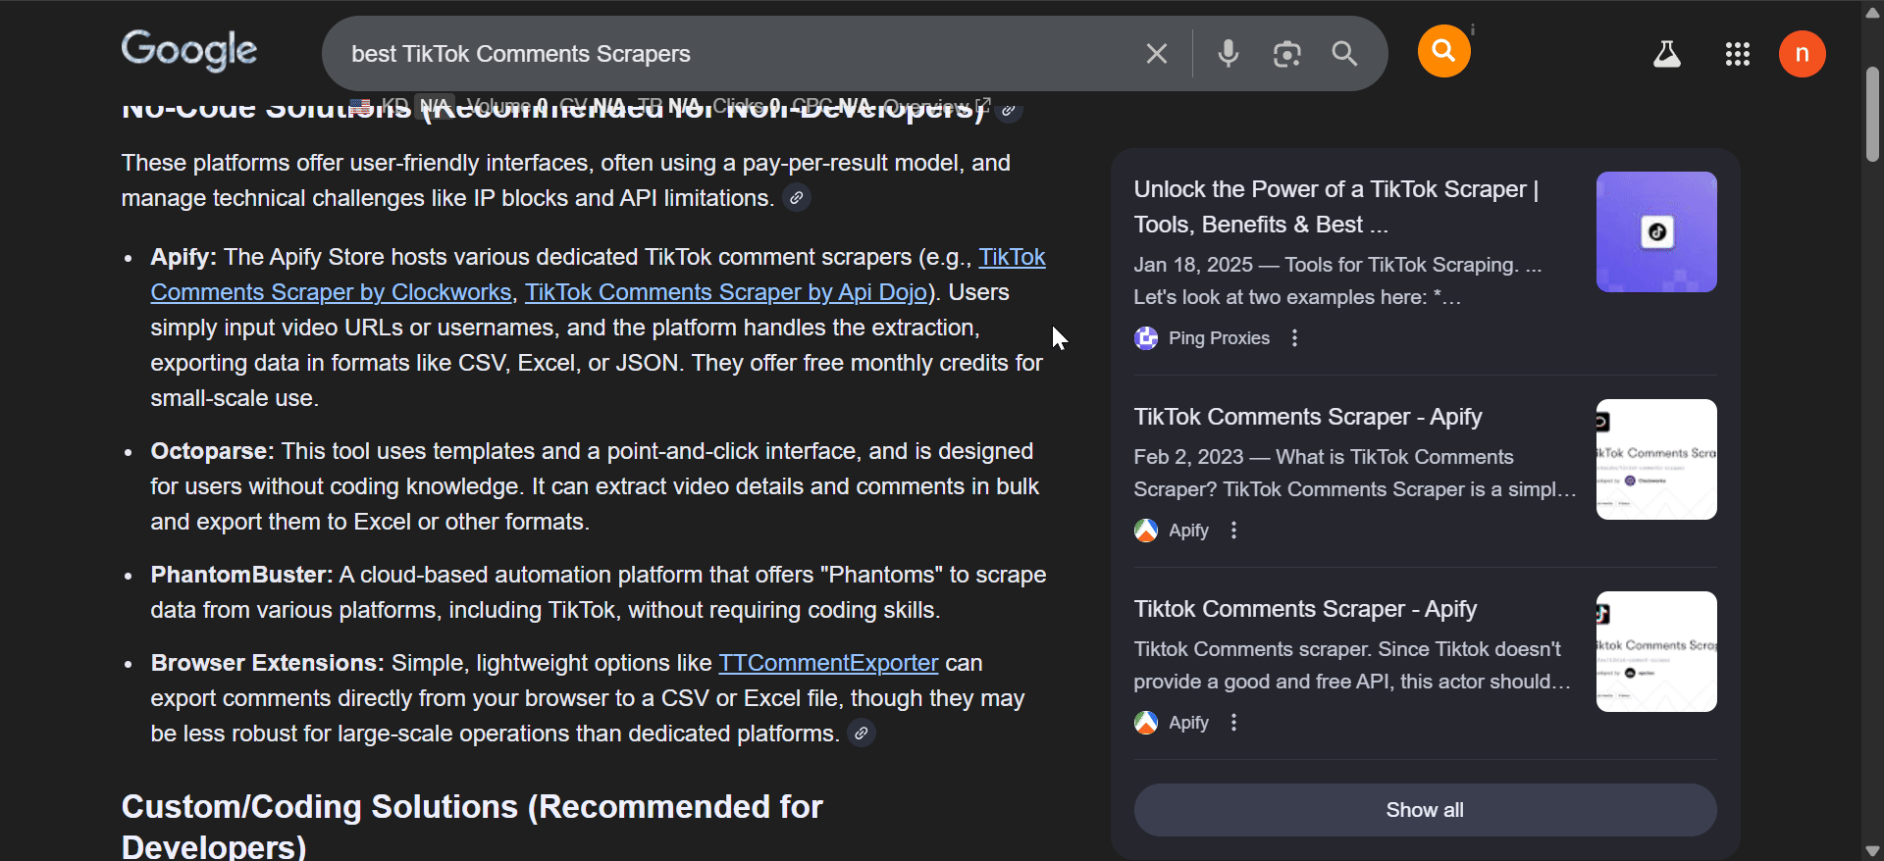The image size is (1884, 861).
Task: Open three-dot menu for Tiktok Comments Scraper result
Action: (x=1234, y=723)
